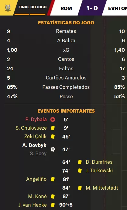Click Zeki Çelik's yellow card icon
127x210 pixels.
(x=53, y=136)
